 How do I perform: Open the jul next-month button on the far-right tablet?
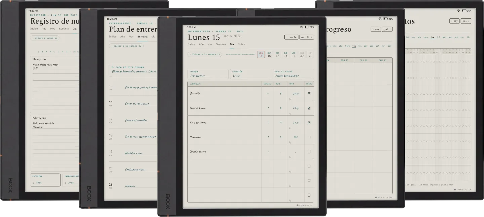click(x=466, y=21)
